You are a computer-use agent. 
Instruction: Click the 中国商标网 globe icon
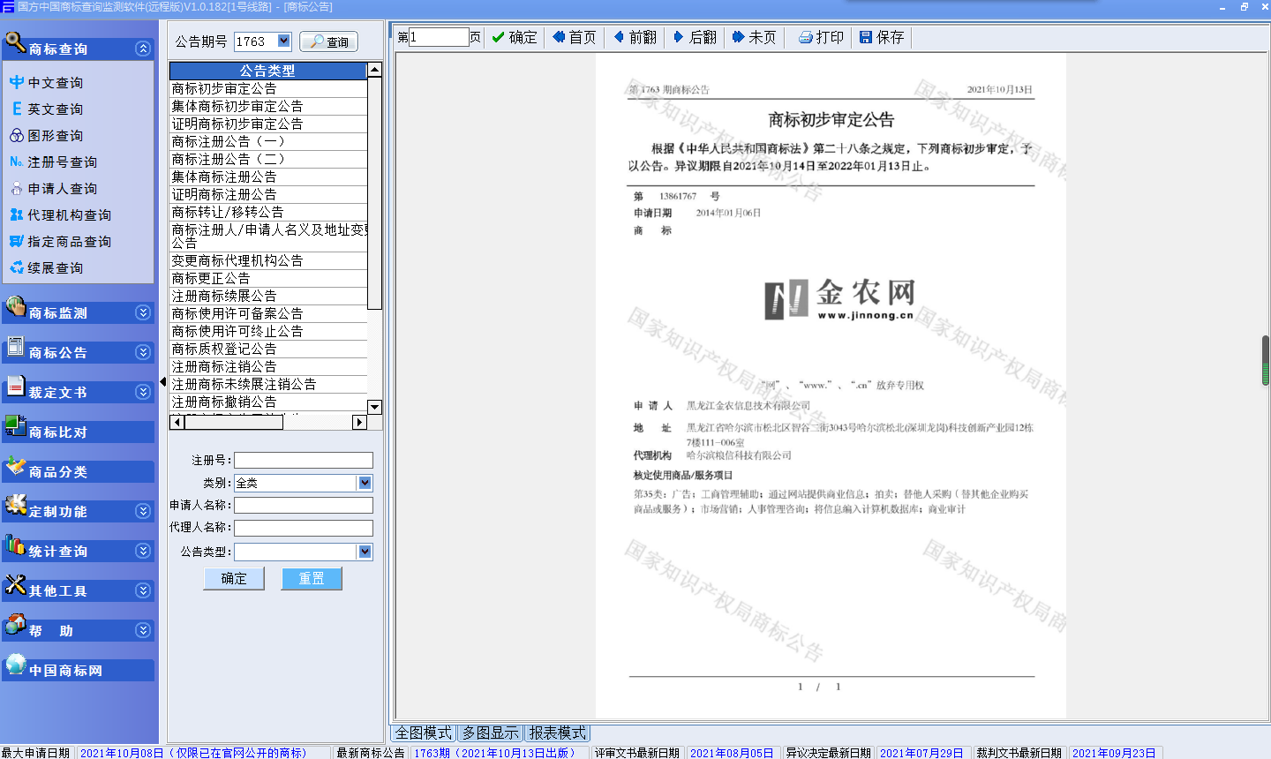(15, 665)
